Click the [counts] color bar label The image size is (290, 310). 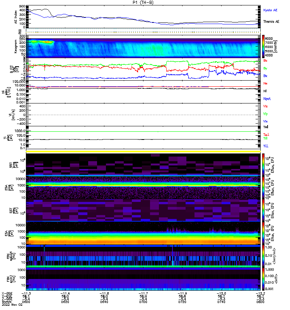pos(276,46)
